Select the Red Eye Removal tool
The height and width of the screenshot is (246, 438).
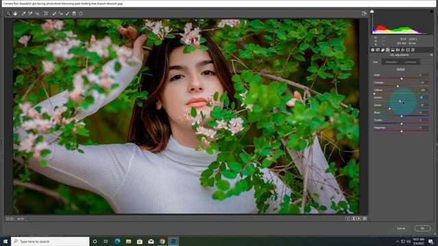click(x=61, y=14)
